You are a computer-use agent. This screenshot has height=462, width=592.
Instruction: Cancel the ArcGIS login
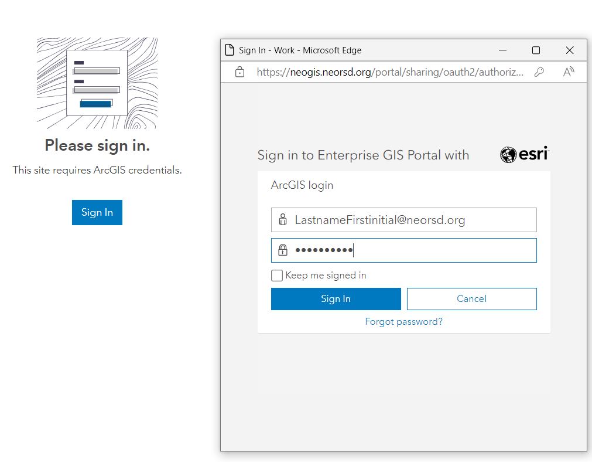click(471, 299)
